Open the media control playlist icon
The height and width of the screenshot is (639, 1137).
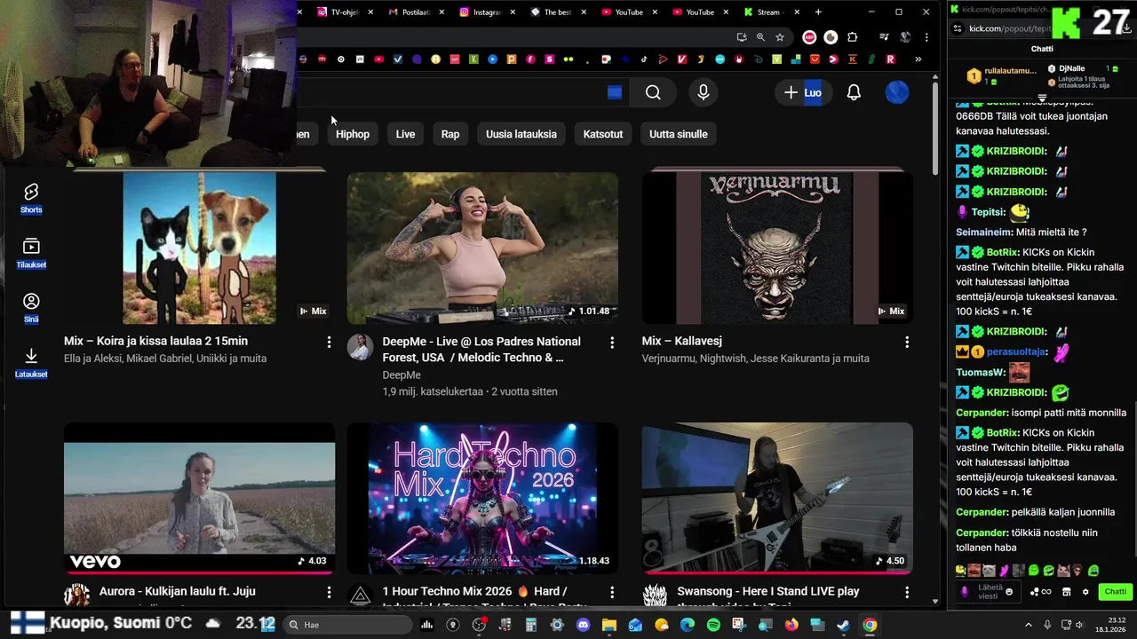coord(884,37)
